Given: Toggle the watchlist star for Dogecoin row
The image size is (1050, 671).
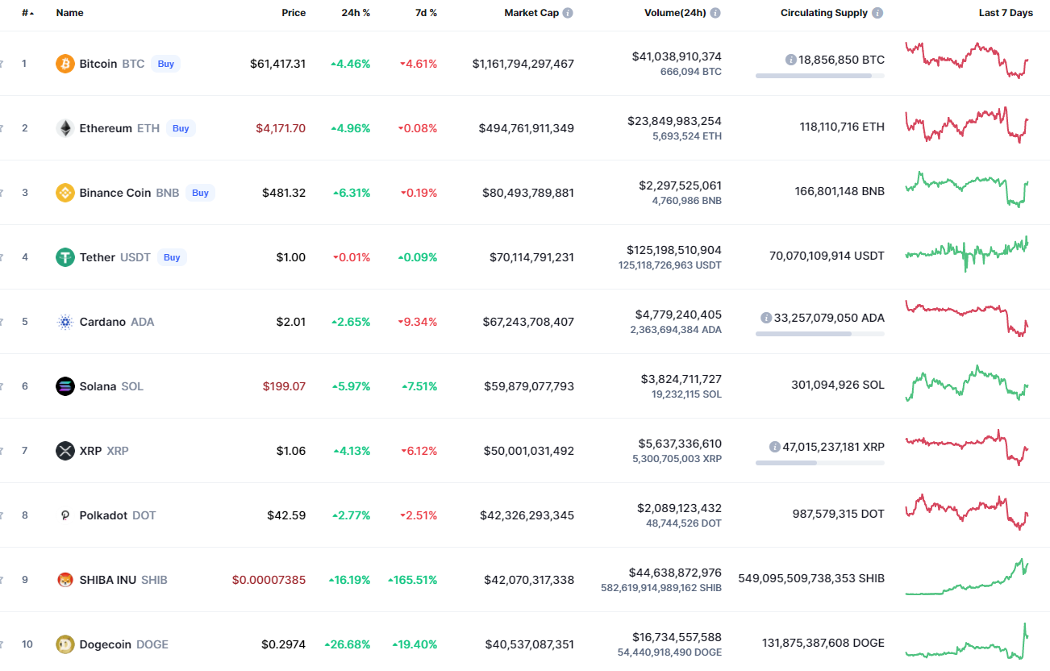Looking at the screenshot, I should pos(2,644).
